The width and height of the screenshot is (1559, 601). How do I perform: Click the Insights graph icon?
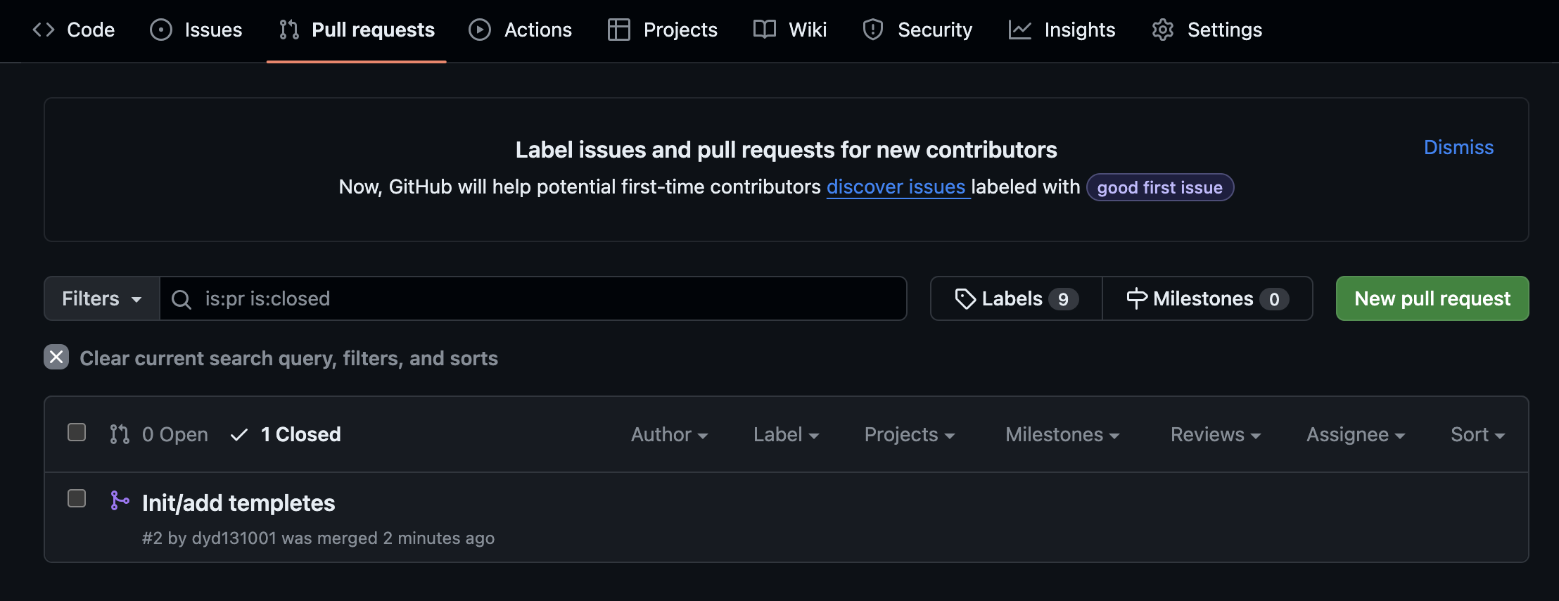(1019, 30)
